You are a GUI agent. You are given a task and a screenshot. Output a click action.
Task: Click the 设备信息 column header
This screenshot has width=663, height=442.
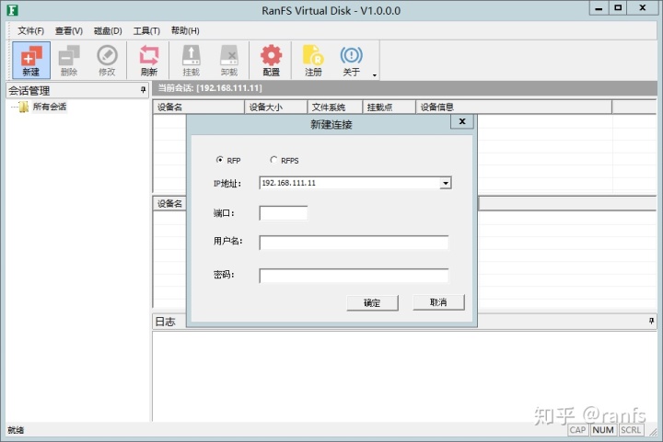click(x=514, y=108)
